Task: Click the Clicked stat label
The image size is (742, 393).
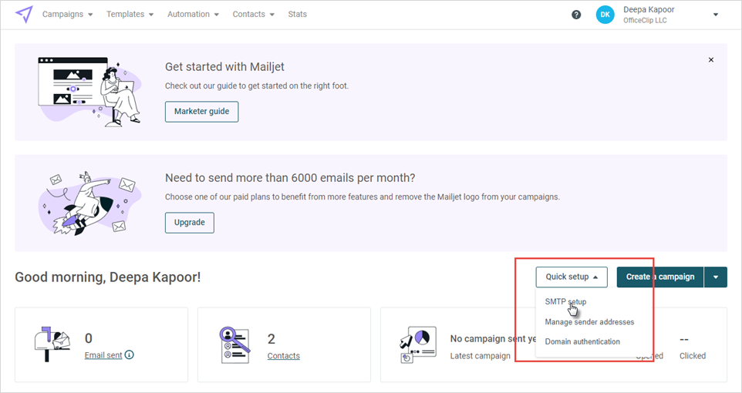Action: tap(693, 356)
